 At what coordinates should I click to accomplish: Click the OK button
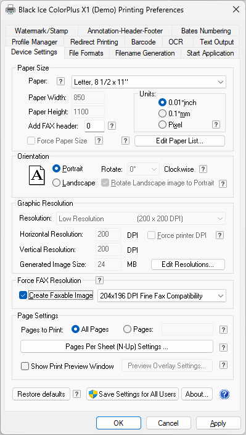[118, 423]
